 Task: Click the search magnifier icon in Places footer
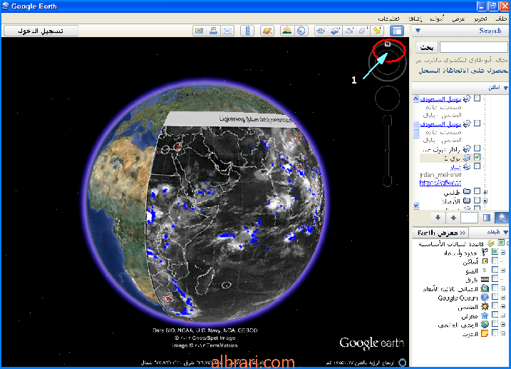tap(502, 218)
